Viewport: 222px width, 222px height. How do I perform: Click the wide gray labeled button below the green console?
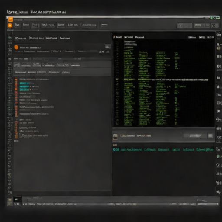195,136
